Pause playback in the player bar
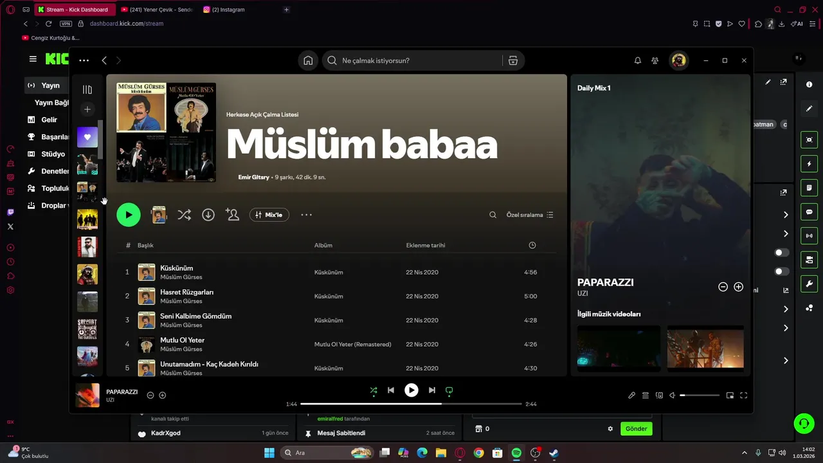823x463 pixels. pyautogui.click(x=411, y=390)
